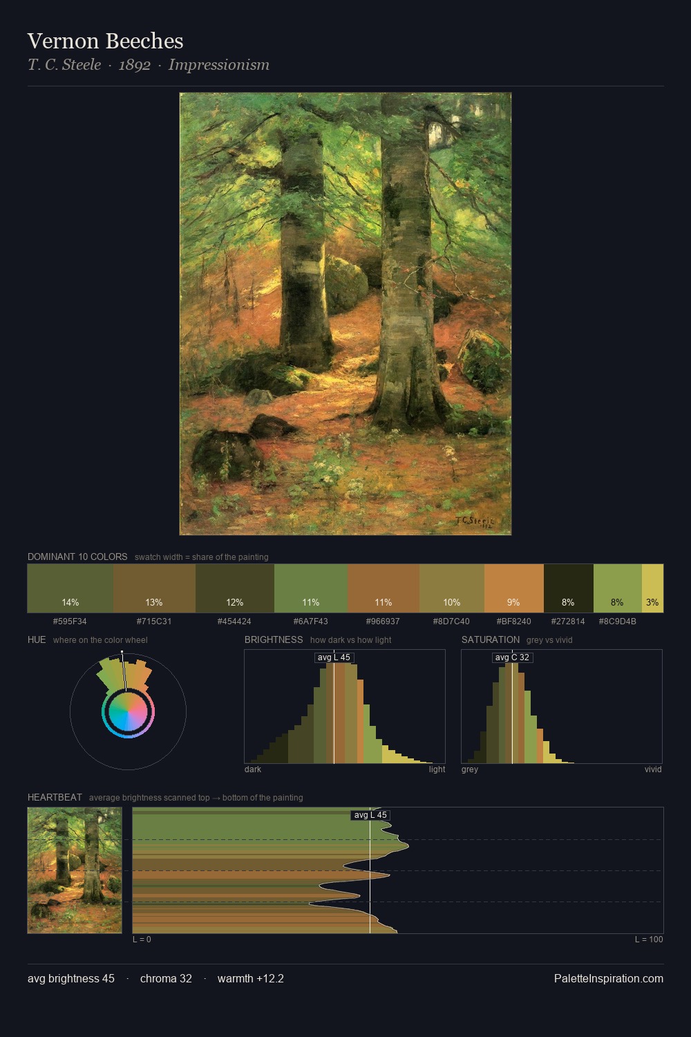The width and height of the screenshot is (691, 1037).
Task: Click the avg L 45 label in Brightness chart
Action: [x=334, y=657]
